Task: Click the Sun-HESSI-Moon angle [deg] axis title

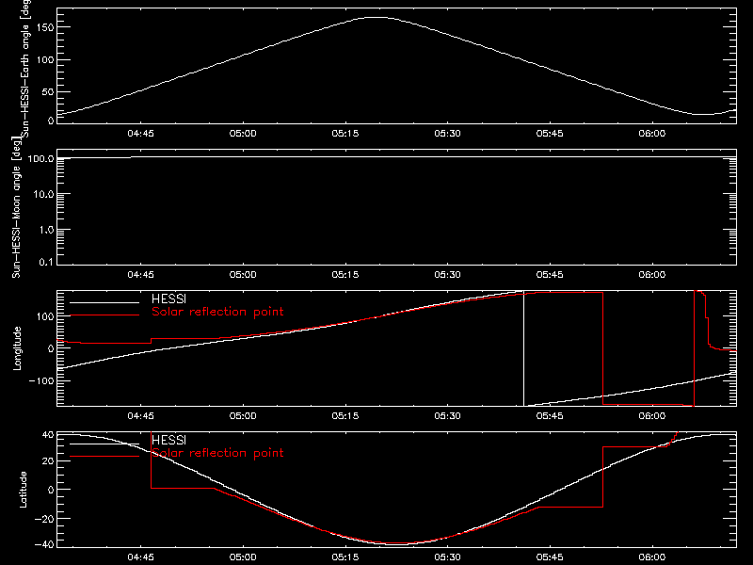Action: tap(16, 207)
